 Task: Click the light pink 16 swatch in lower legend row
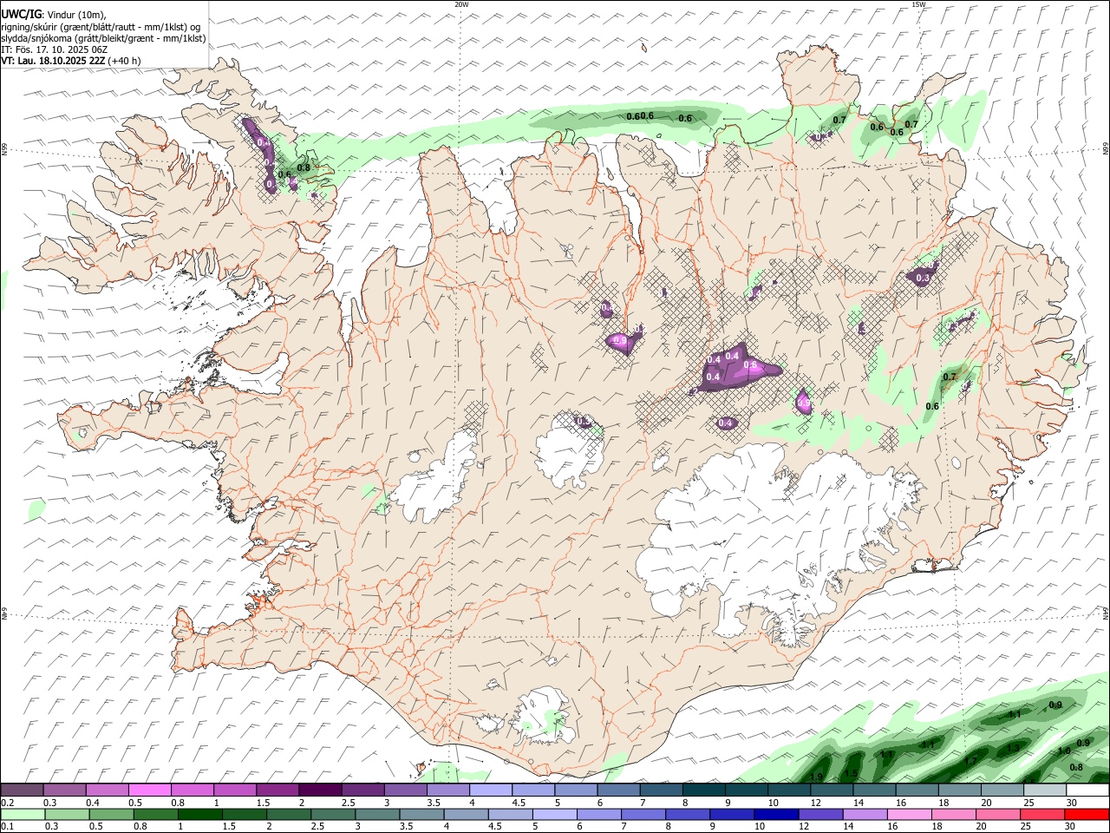click(910, 814)
